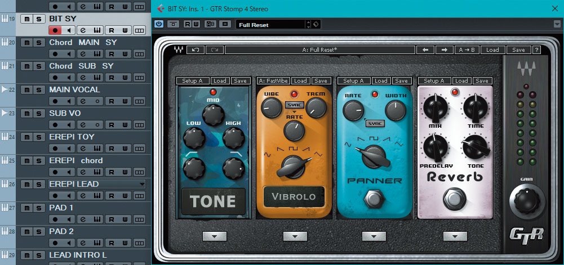The image size is (564, 265).
Task: Bypass the plugin with the power button
Action: coord(159,24)
